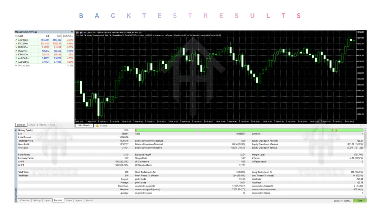Click the Initial Deposit value 10 000.00
The image size is (381, 214).
point(124,137)
